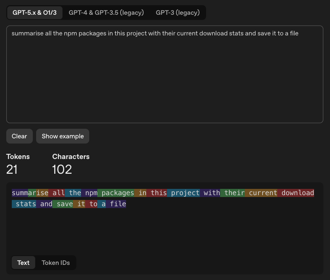Image resolution: width=330 pixels, height=280 pixels.
Task: Click the 'with' token highlight
Action: tap(210, 193)
